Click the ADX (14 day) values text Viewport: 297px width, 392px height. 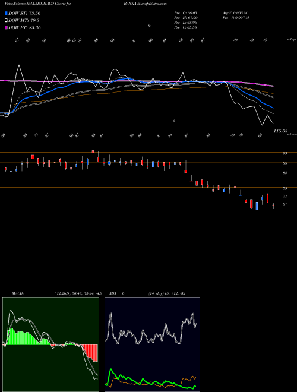(166, 293)
